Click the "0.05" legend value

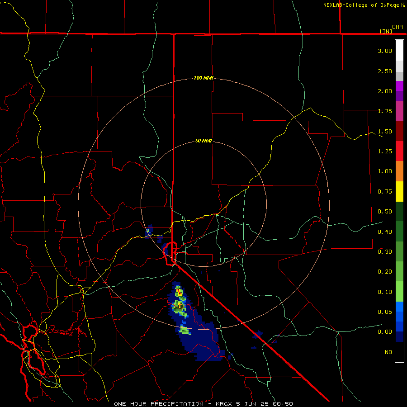tap(385, 312)
